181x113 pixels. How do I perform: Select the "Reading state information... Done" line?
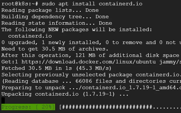click(57, 23)
